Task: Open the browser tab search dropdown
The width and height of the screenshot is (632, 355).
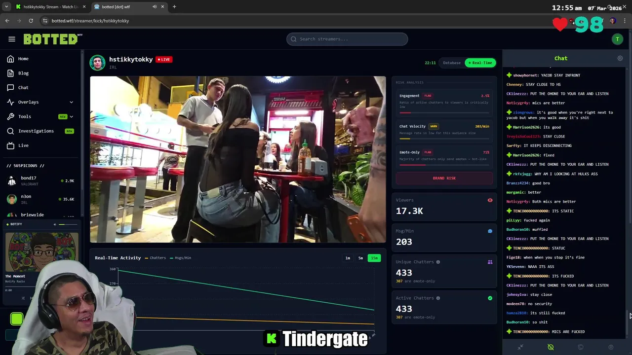Action: 6,7
